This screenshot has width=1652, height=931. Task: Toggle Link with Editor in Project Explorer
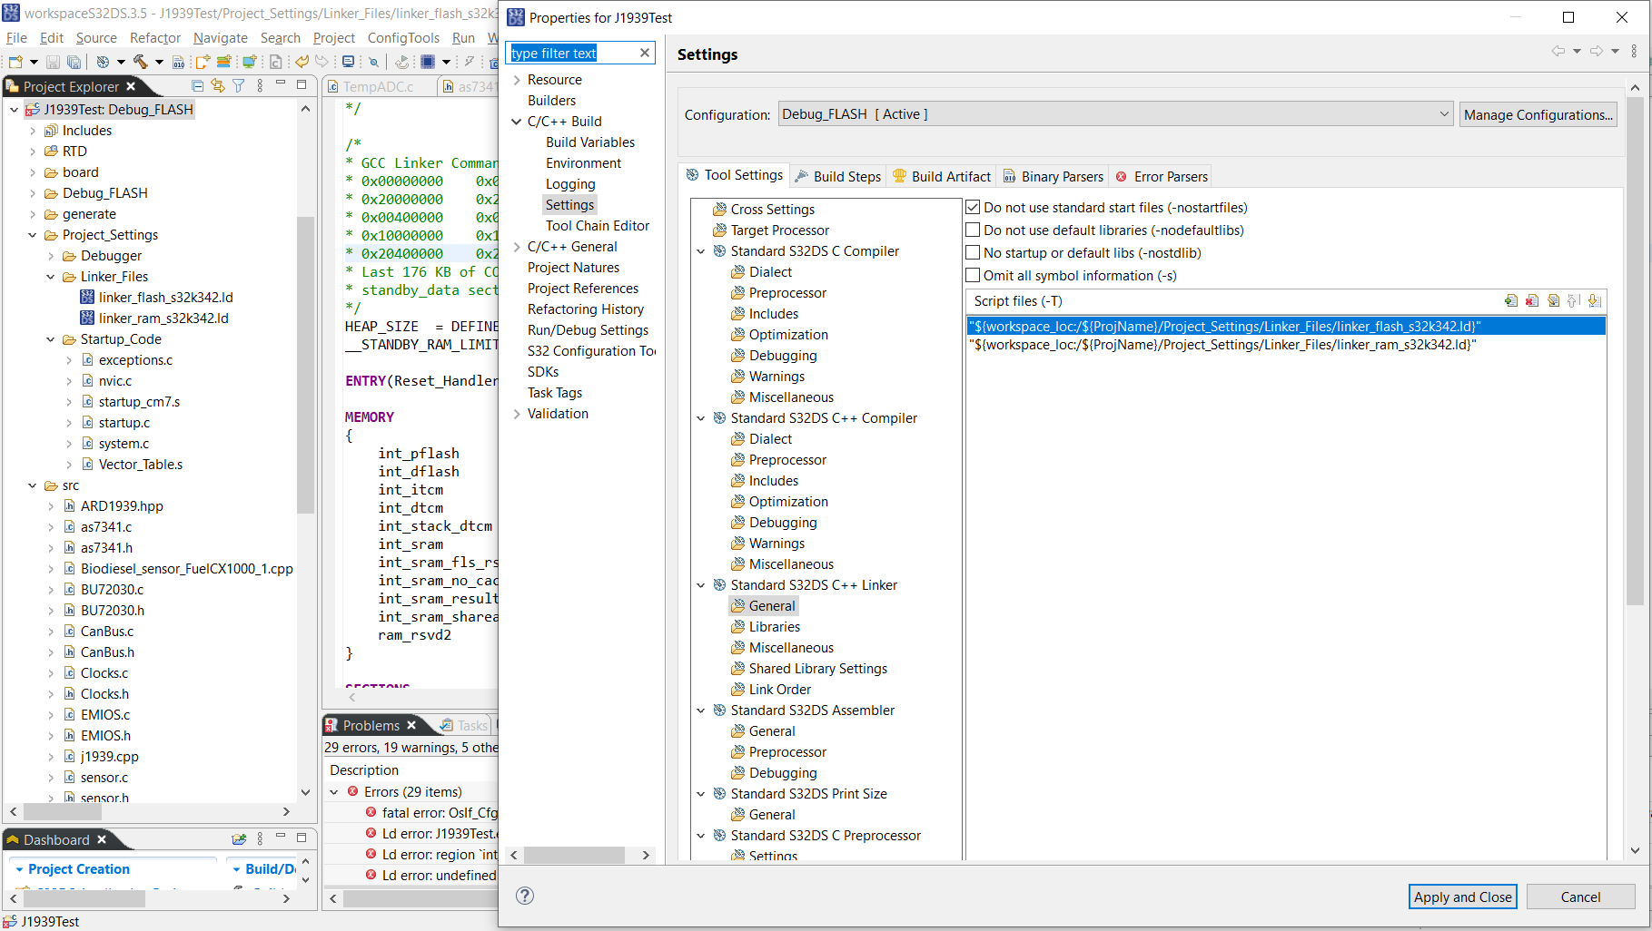click(218, 85)
